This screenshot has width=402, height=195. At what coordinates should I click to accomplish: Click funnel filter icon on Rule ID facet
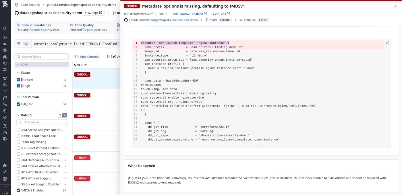tap(60, 115)
